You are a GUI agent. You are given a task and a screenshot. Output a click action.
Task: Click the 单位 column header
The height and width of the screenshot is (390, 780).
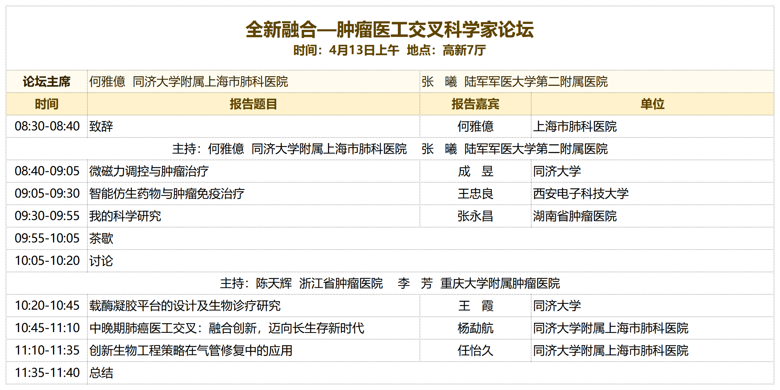coord(652,104)
